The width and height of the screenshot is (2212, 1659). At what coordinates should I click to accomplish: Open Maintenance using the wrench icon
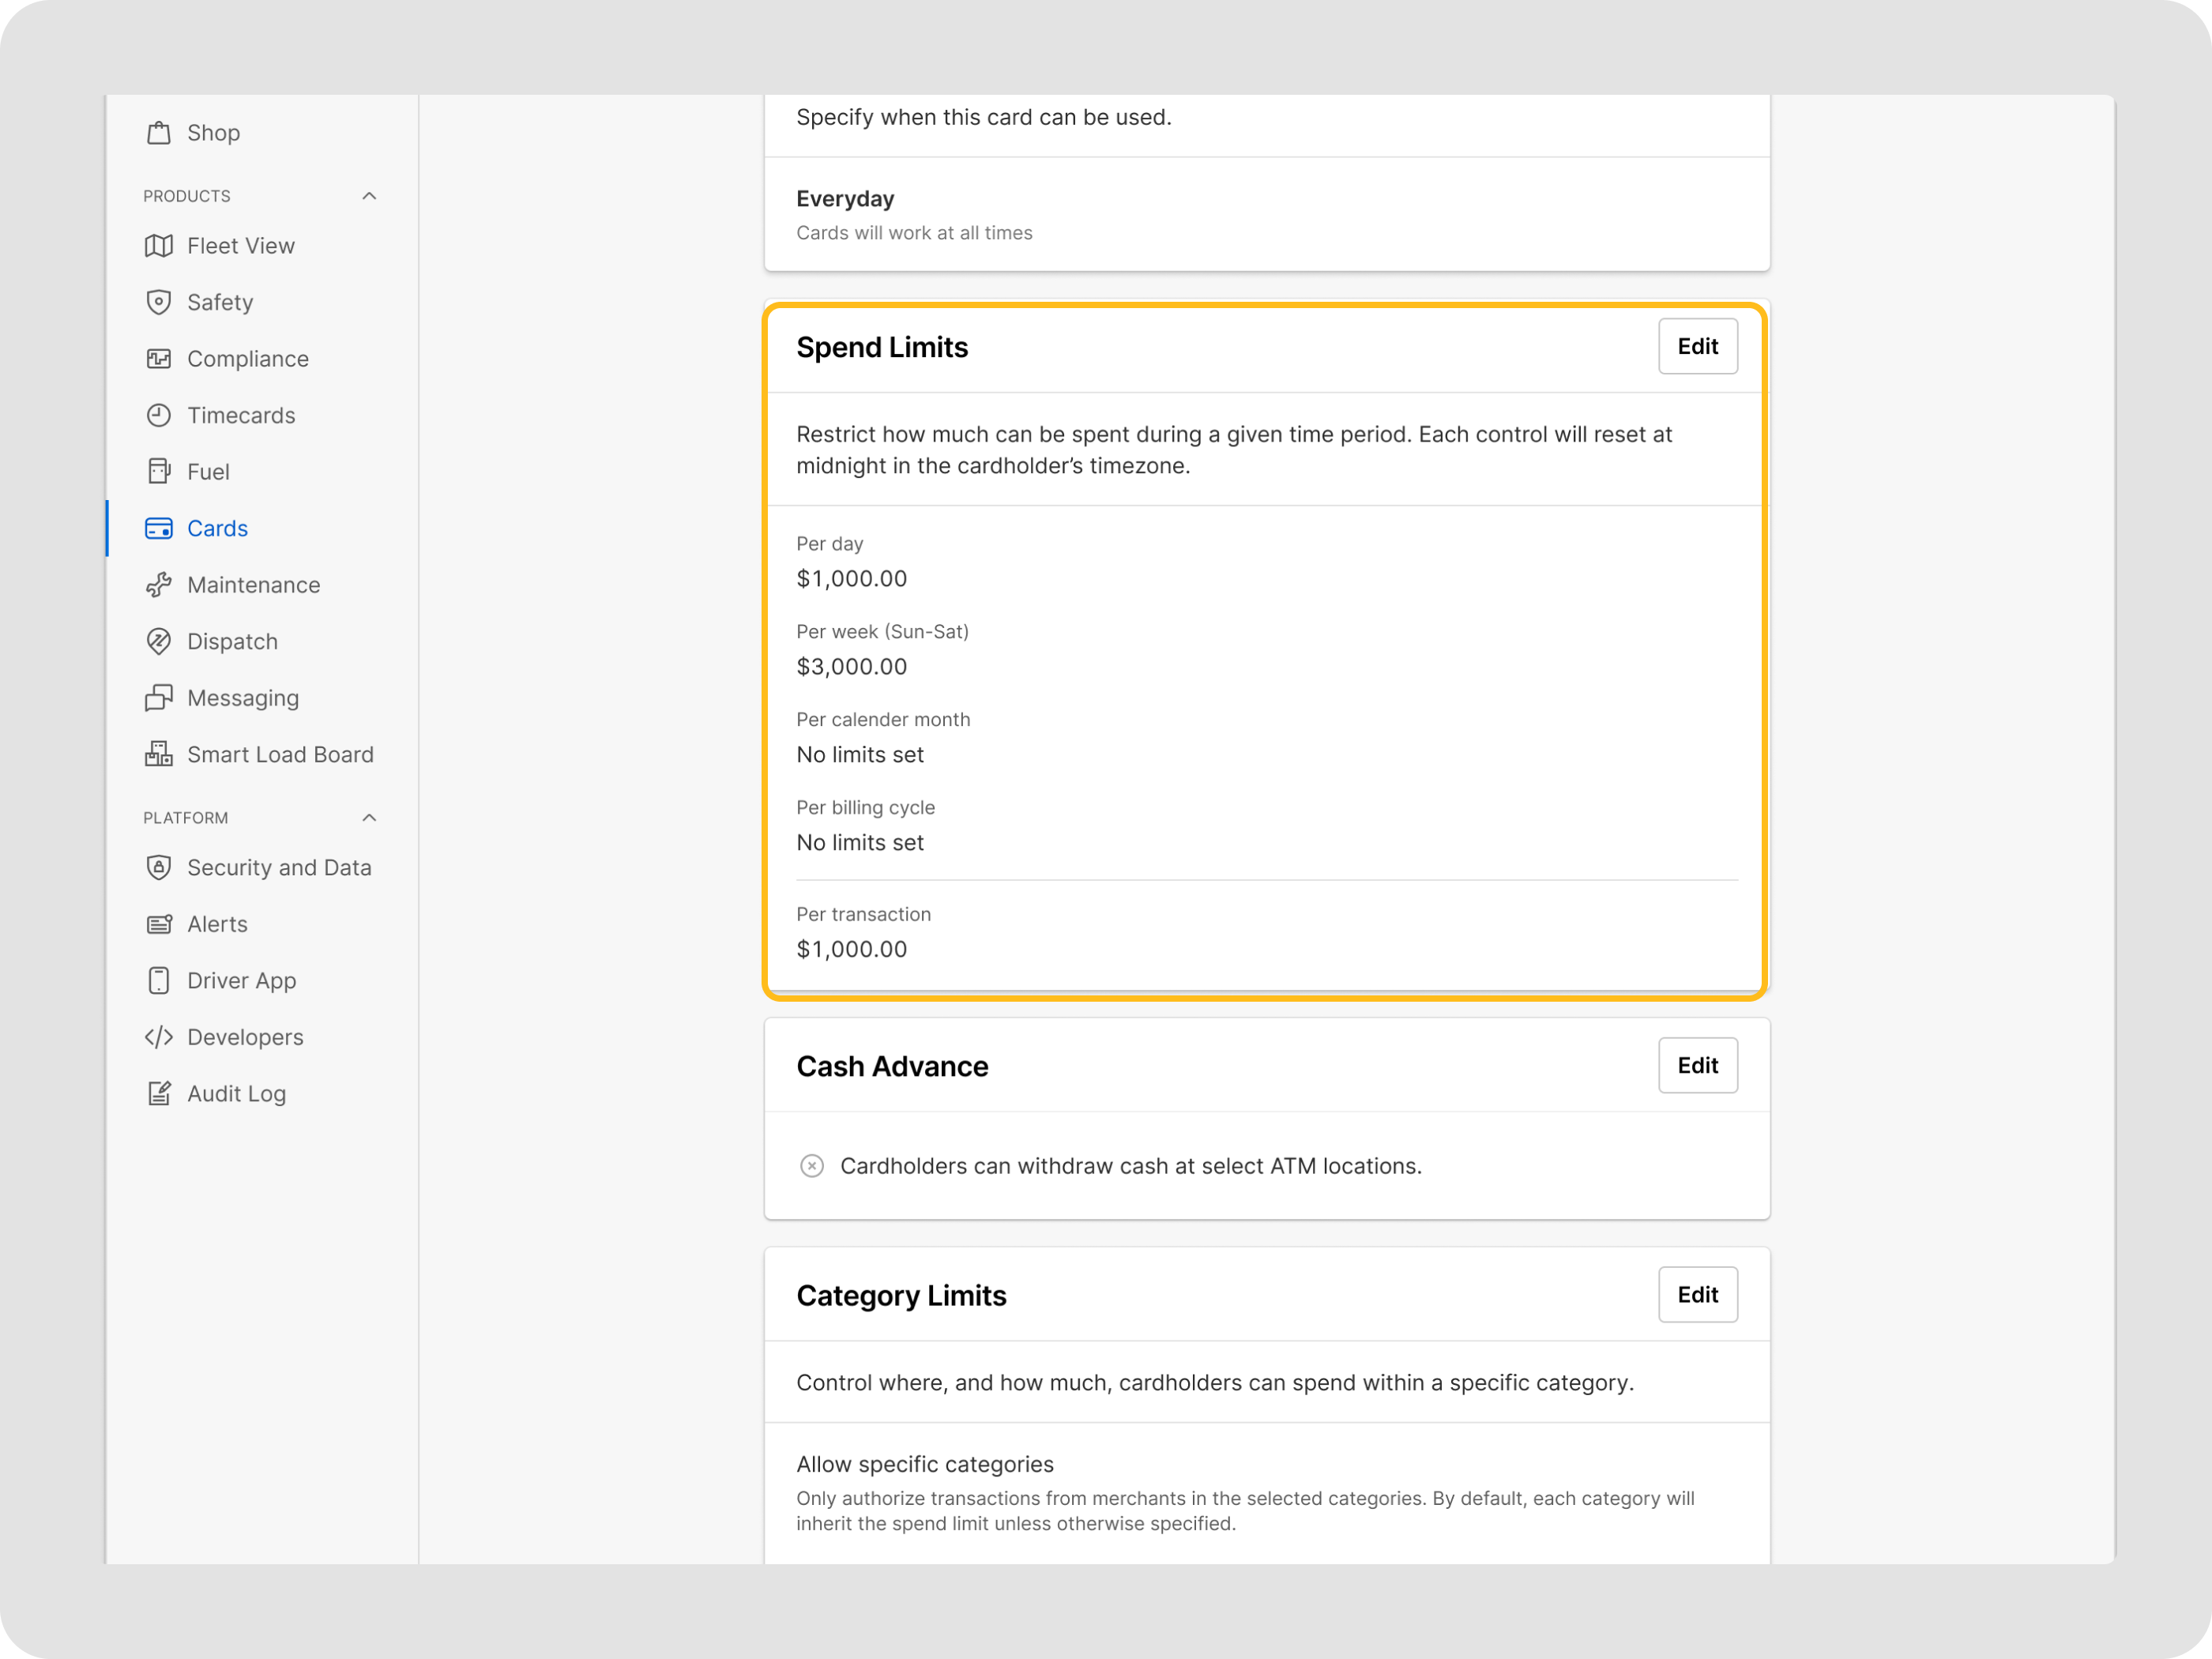(160, 584)
